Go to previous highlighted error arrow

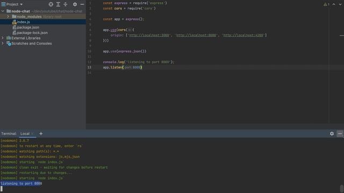(334, 4)
